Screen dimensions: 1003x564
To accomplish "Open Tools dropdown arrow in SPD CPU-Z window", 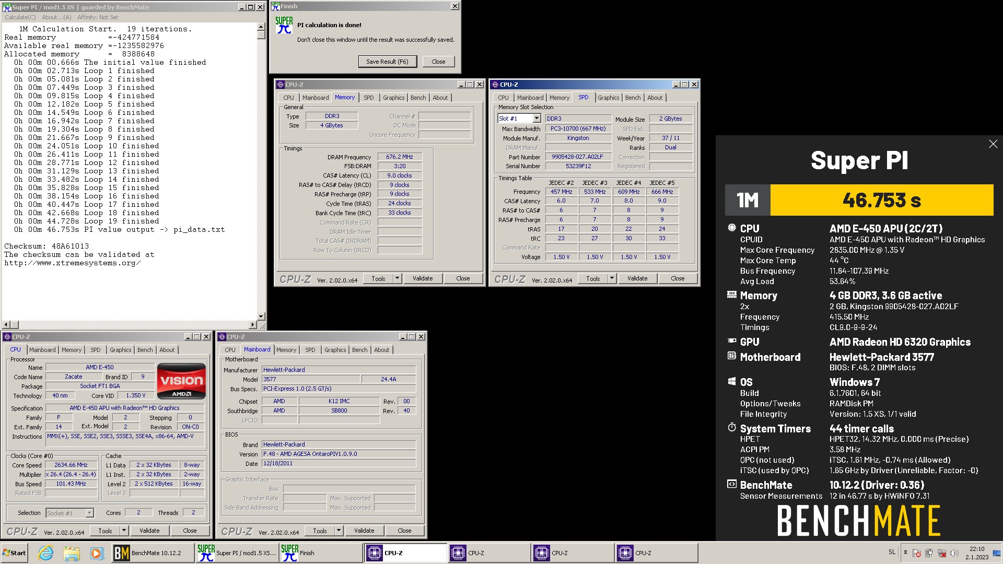I will 612,278.
